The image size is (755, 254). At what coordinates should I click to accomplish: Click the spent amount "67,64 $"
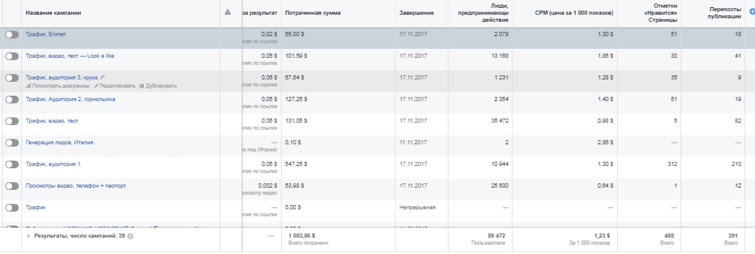(294, 77)
